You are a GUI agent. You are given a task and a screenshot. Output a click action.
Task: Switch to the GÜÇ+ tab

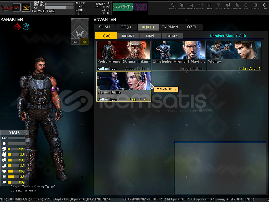[126, 27]
